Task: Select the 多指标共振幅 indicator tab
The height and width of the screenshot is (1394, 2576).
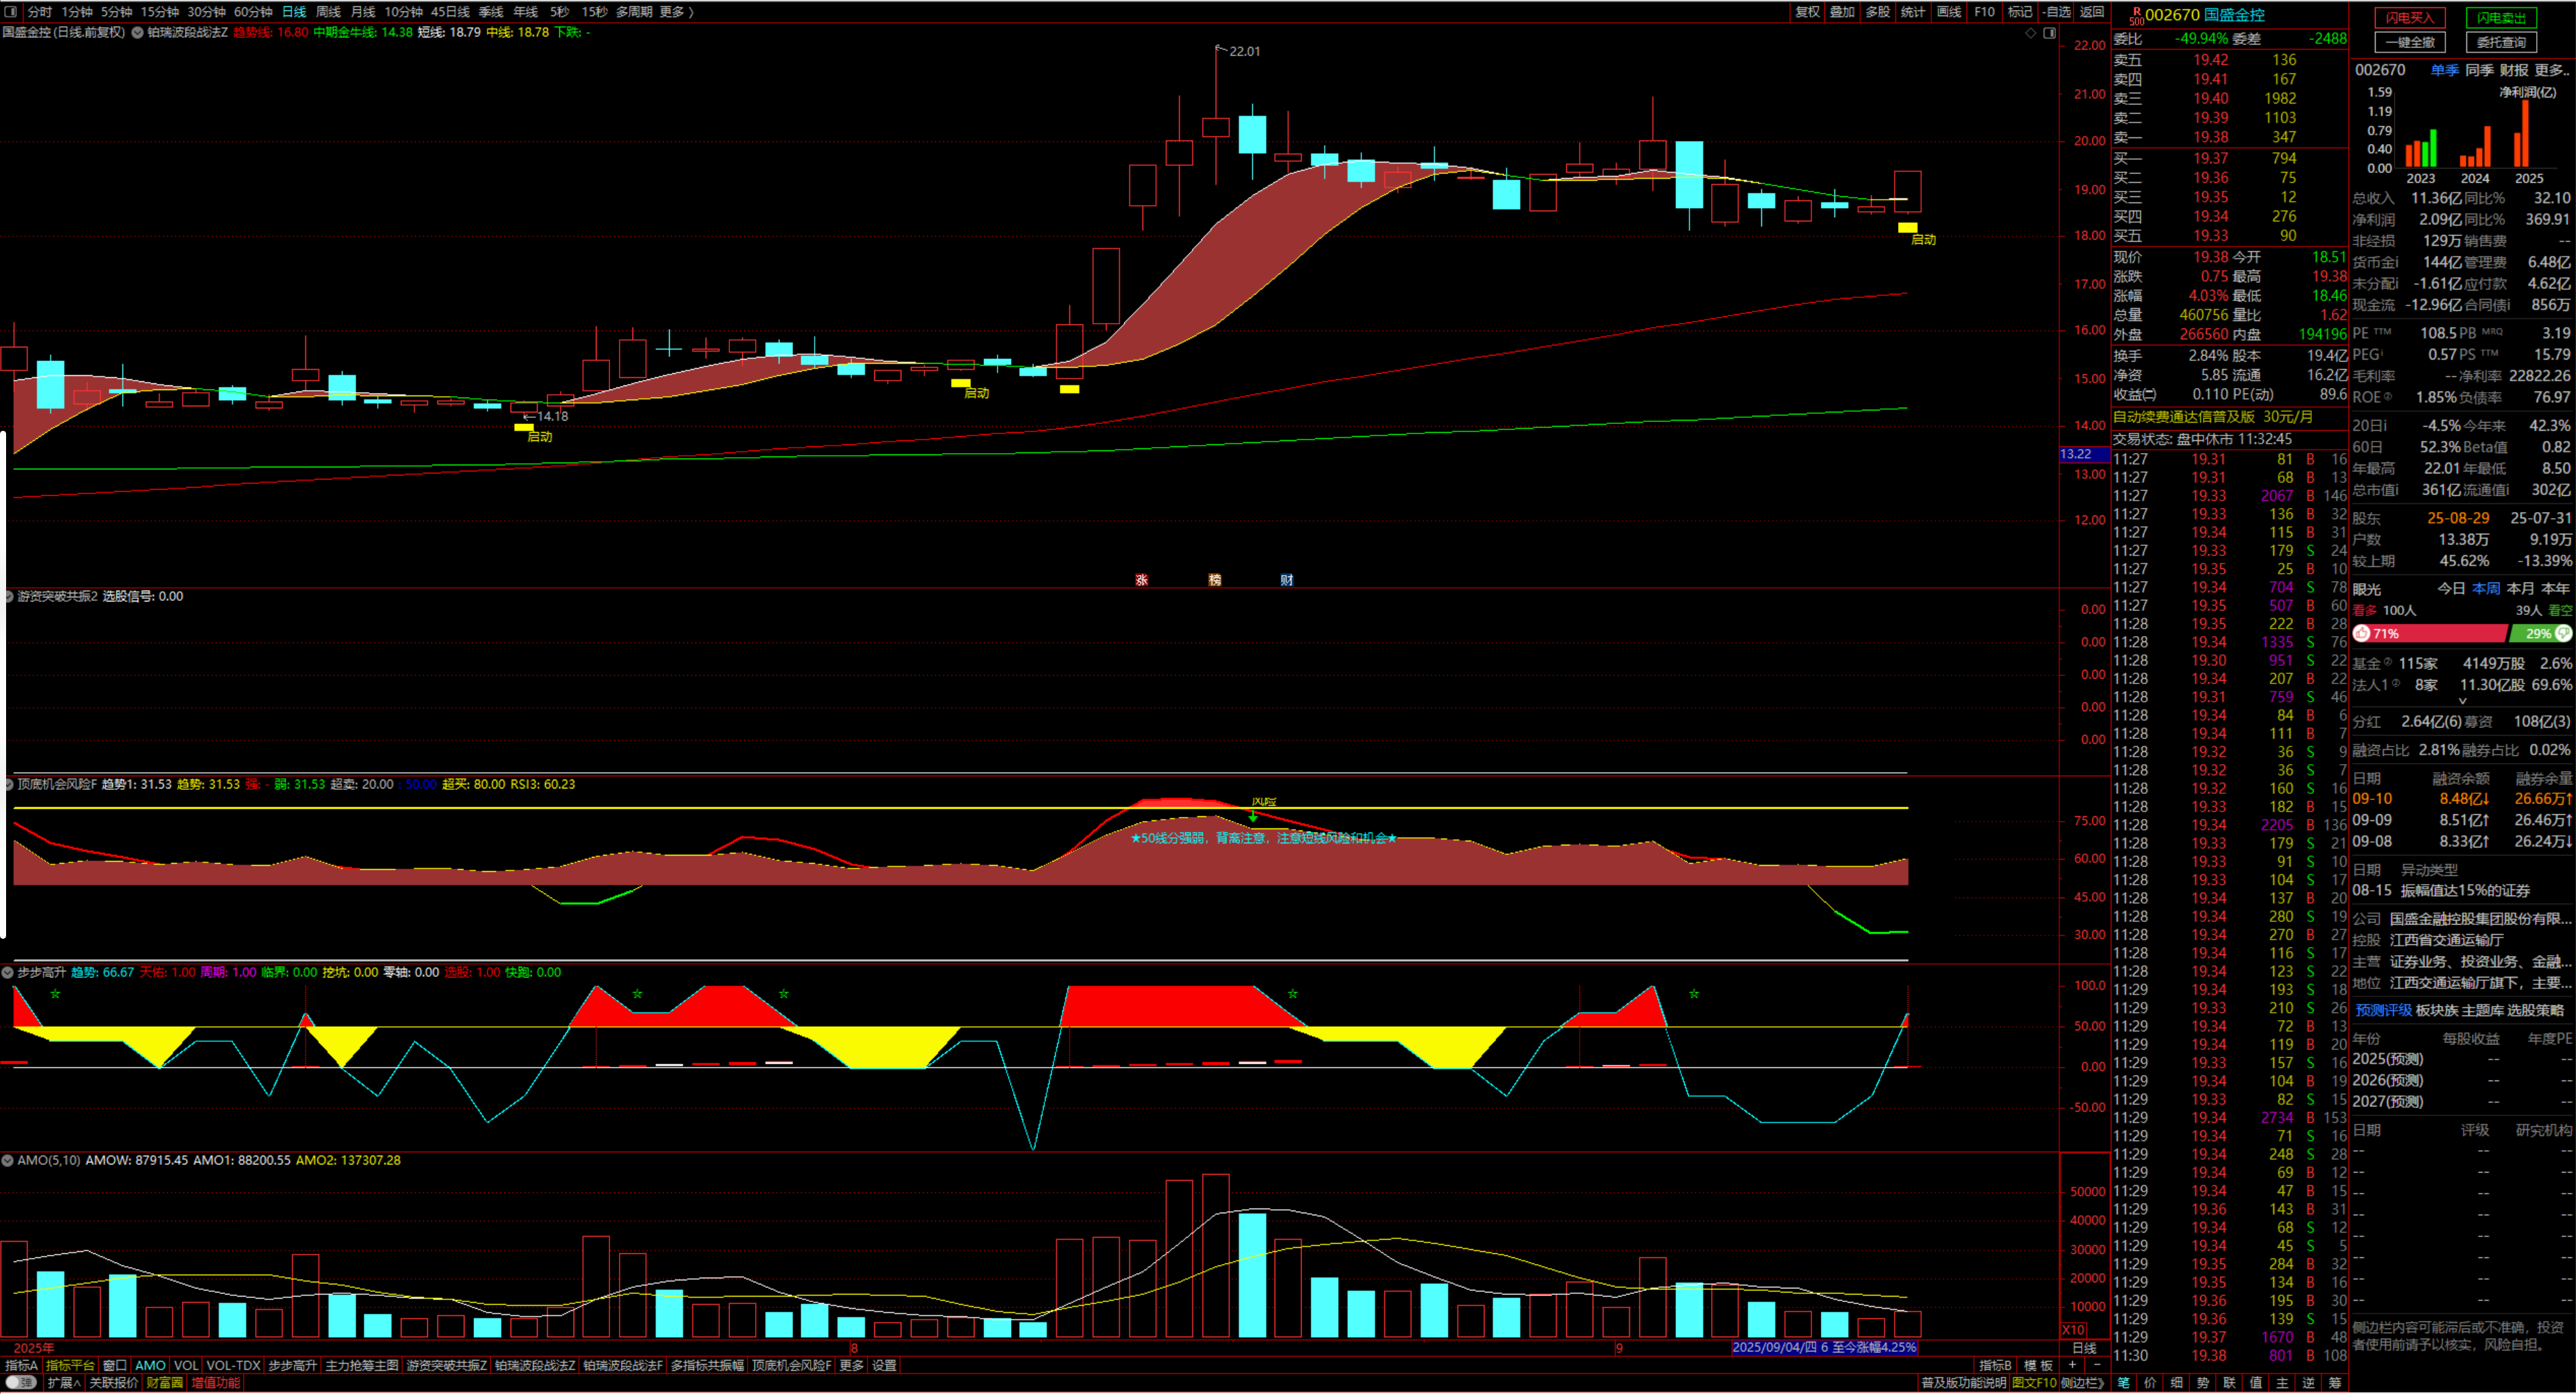Action: tap(707, 1366)
